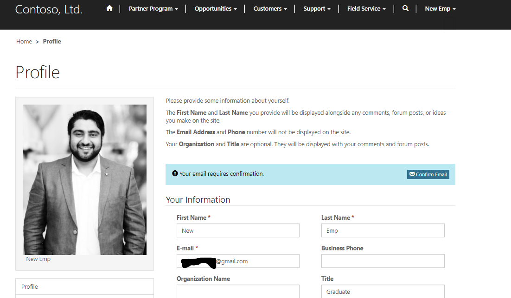The image size is (511, 298).
Task: Click the Title field containing Graduate
Action: [383, 292]
